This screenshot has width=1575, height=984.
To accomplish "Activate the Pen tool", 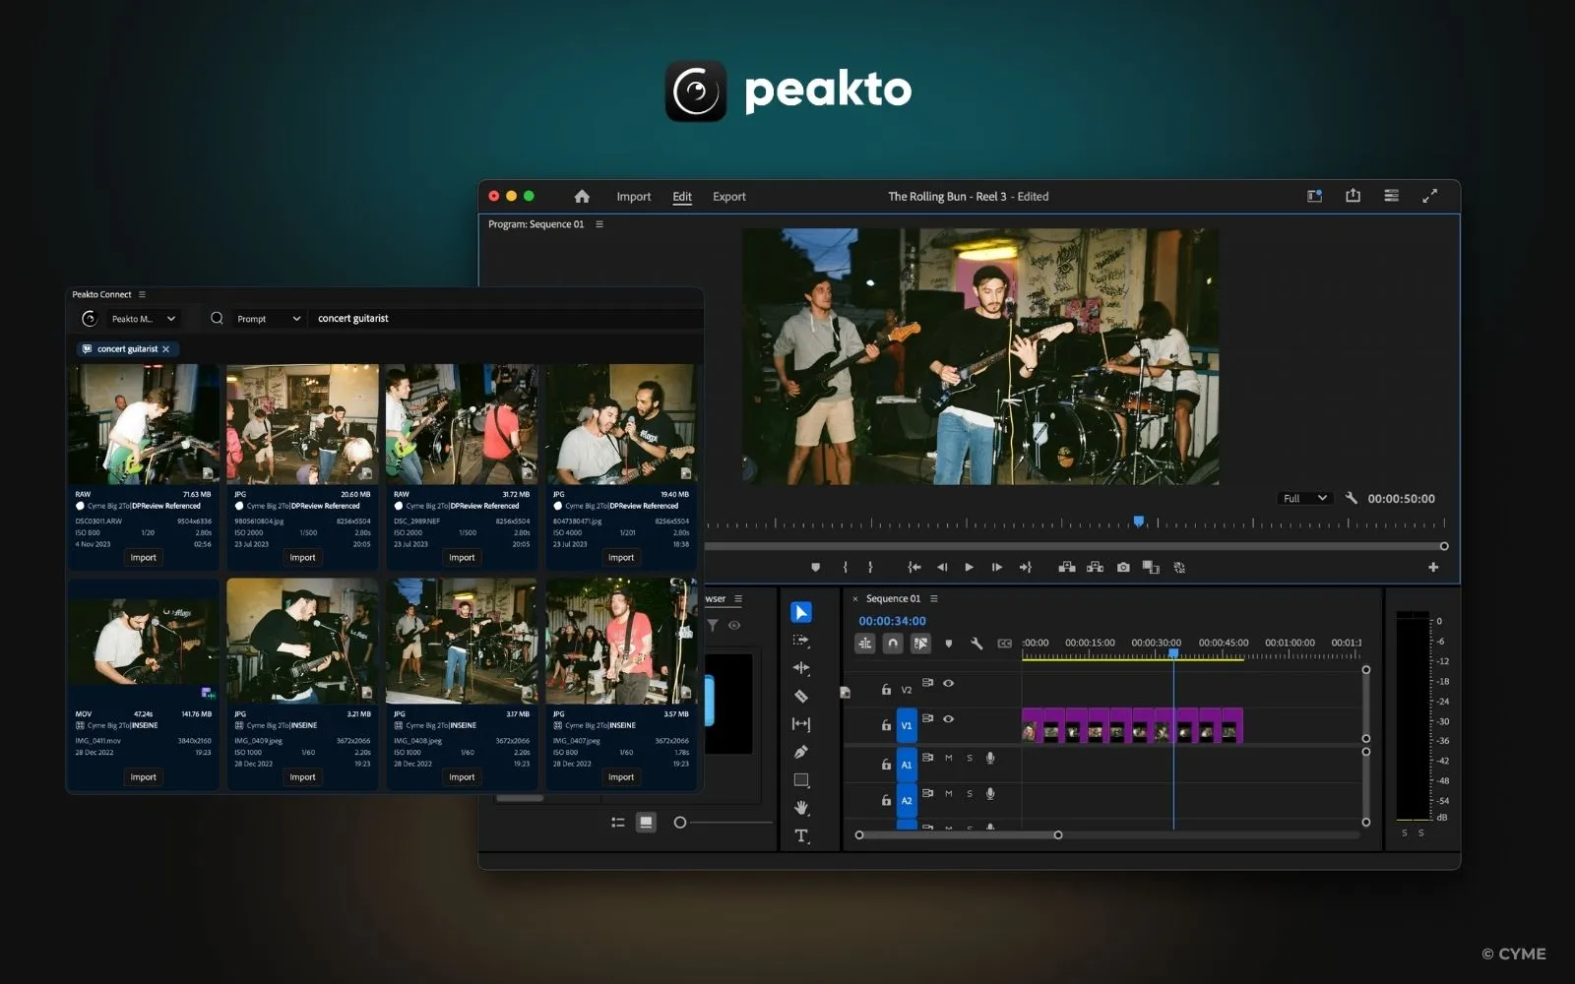I will (802, 751).
